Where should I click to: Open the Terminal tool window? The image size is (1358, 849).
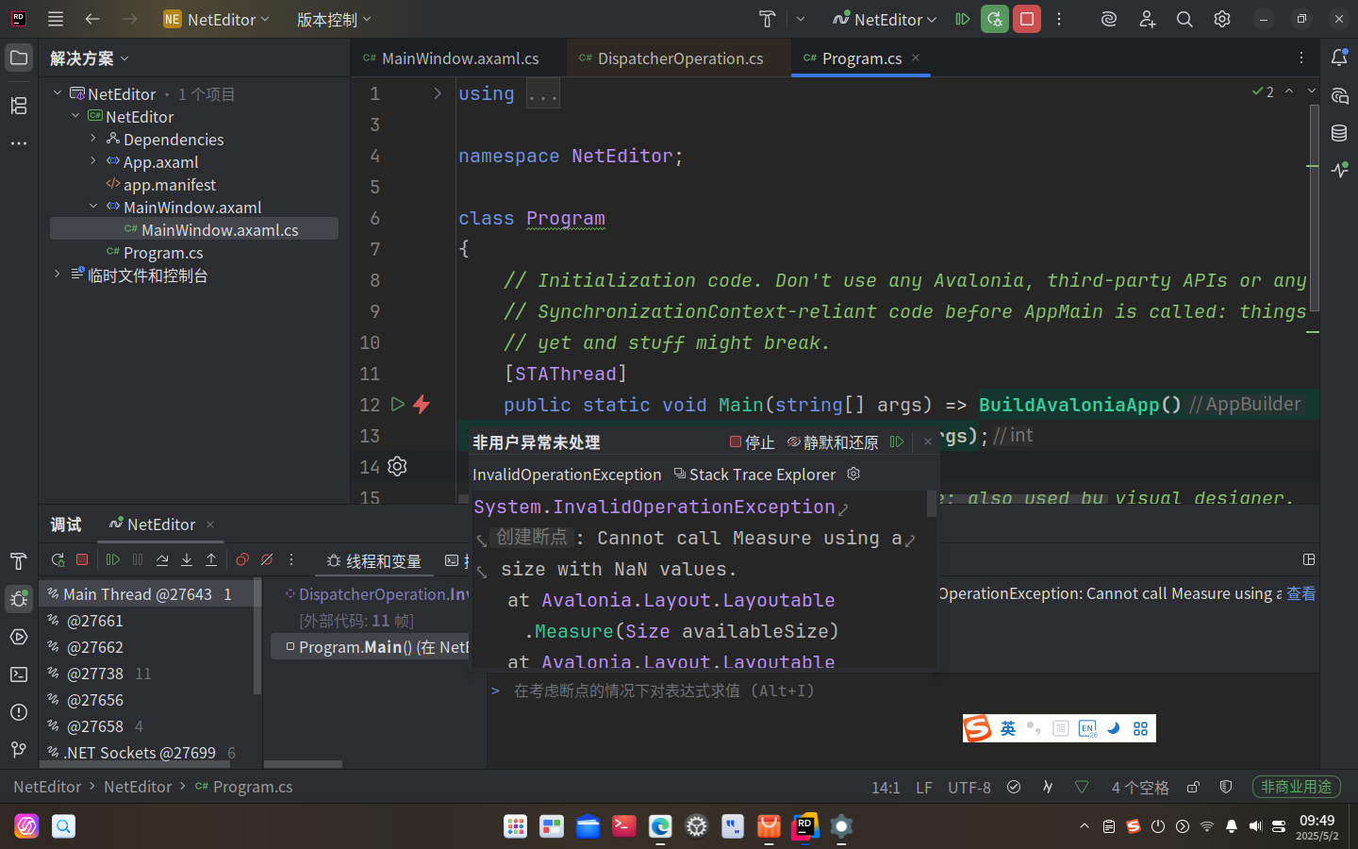pyautogui.click(x=19, y=674)
